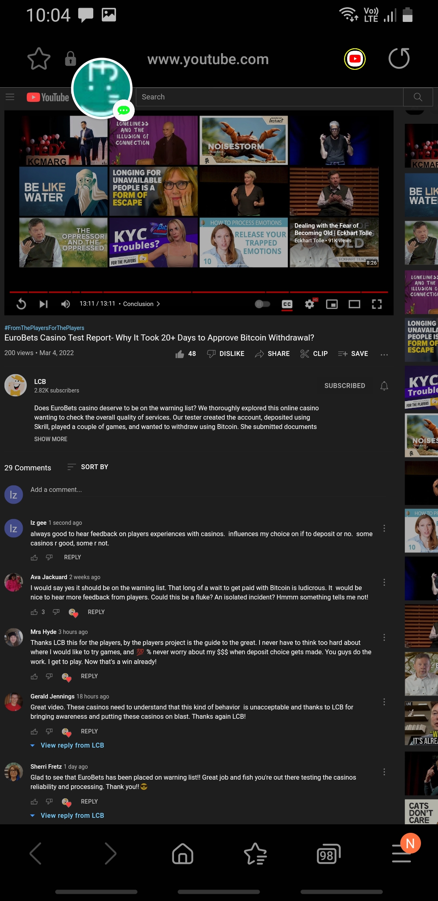The width and height of the screenshot is (438, 901).
Task: Skip to the next video
Action: click(43, 304)
